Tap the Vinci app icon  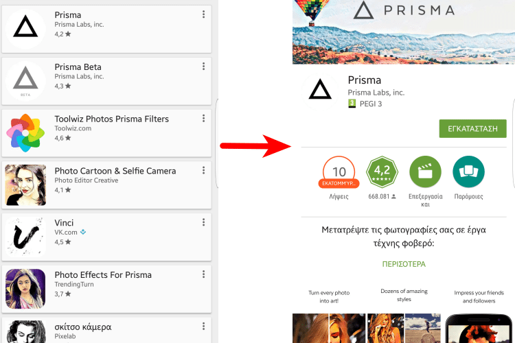point(26,236)
